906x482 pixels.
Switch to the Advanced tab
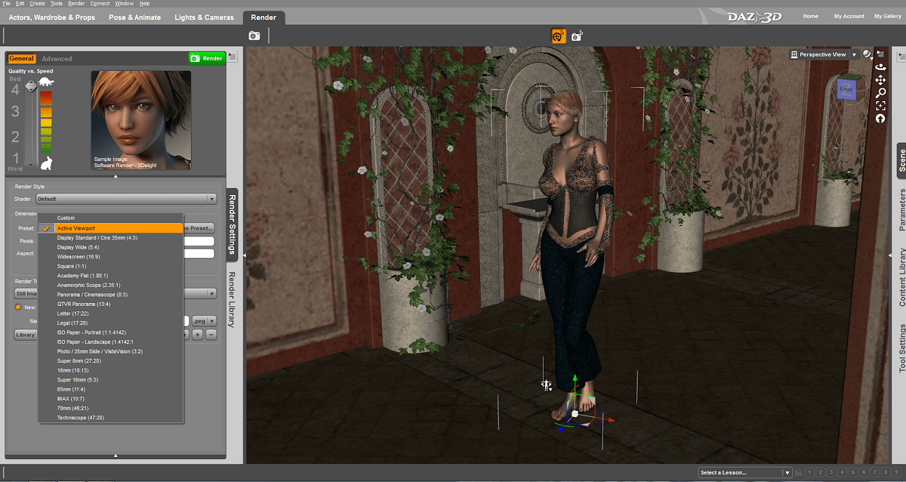56,59
